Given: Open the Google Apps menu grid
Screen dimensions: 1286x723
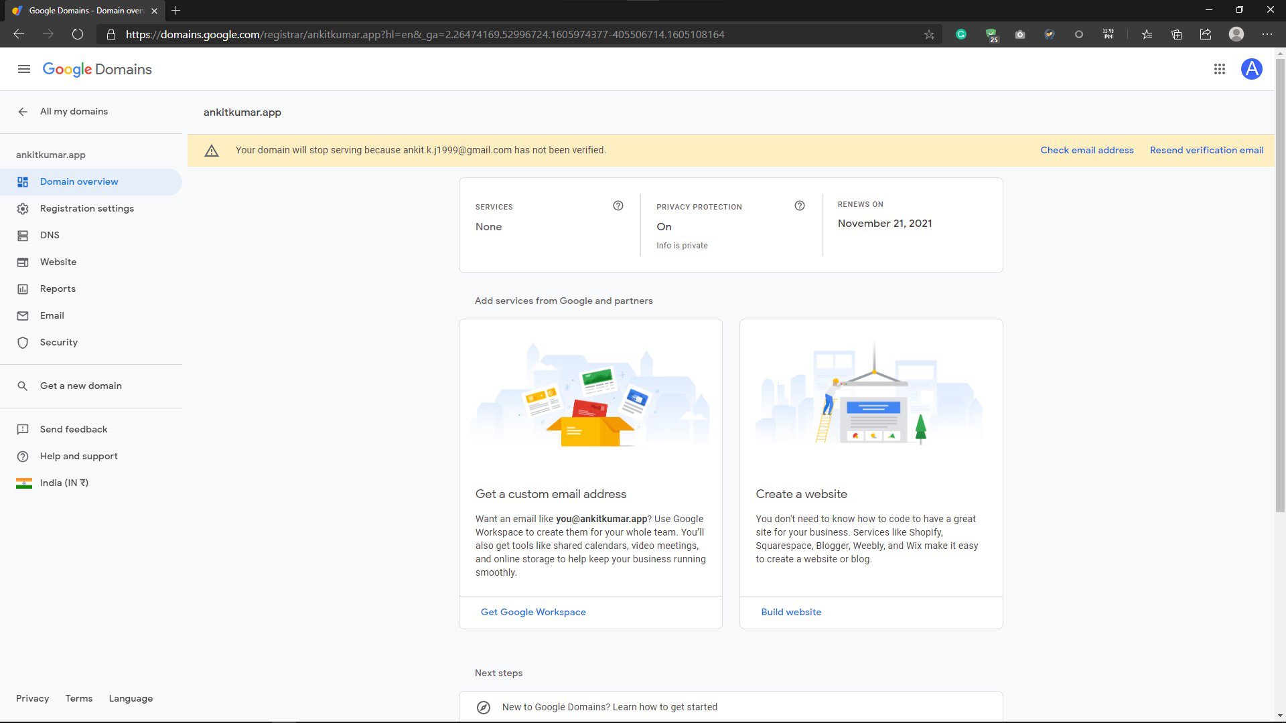Looking at the screenshot, I should click(x=1220, y=69).
